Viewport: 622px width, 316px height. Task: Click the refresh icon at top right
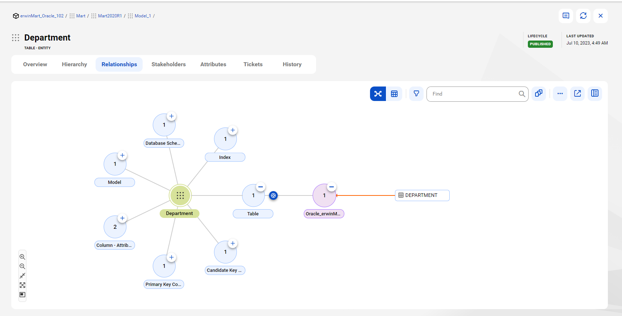pyautogui.click(x=583, y=16)
